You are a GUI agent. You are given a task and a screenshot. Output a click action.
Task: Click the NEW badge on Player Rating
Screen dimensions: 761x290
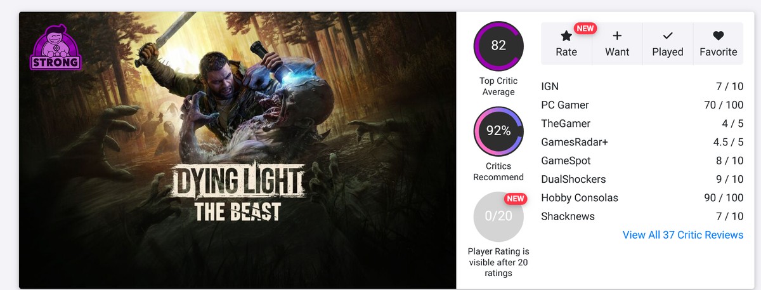516,199
